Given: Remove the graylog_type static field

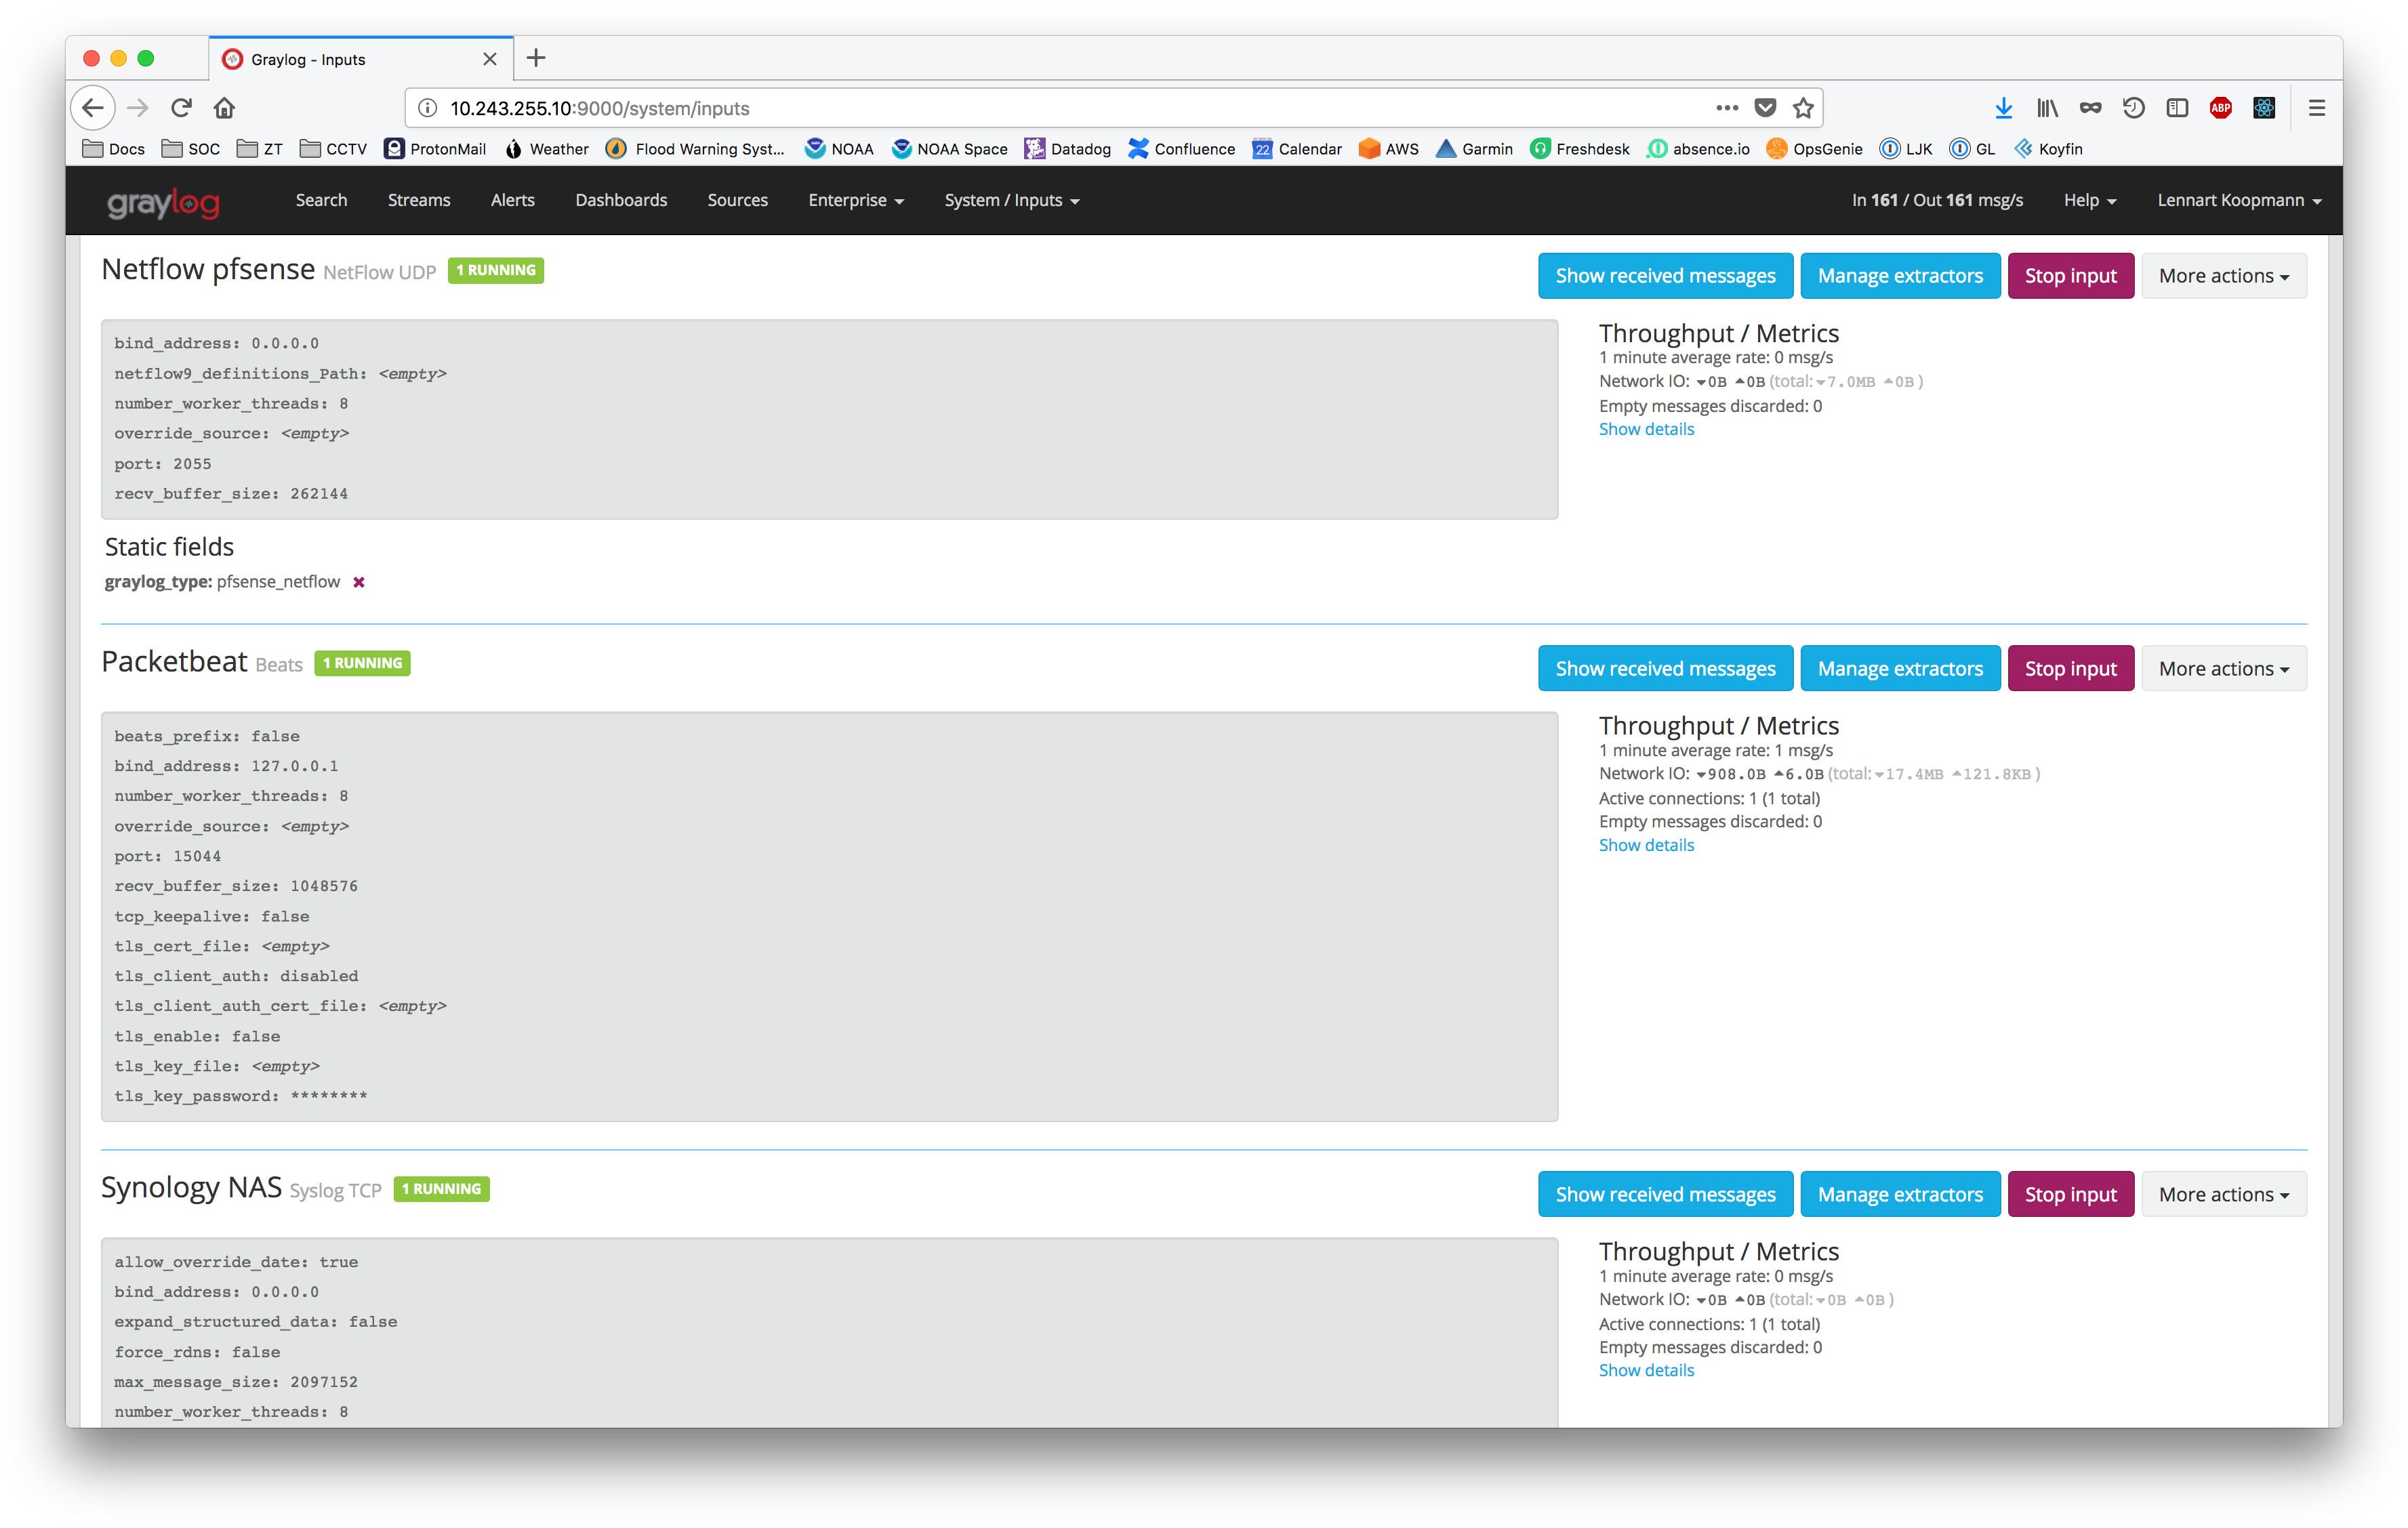Looking at the screenshot, I should pos(359,582).
